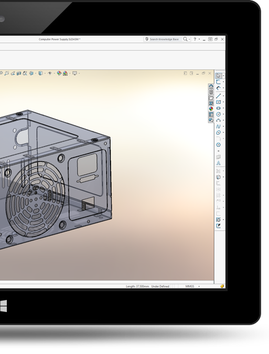Expand the Arc tool dropdown arrow
The width and height of the screenshot is (269, 354).
pos(223,120)
